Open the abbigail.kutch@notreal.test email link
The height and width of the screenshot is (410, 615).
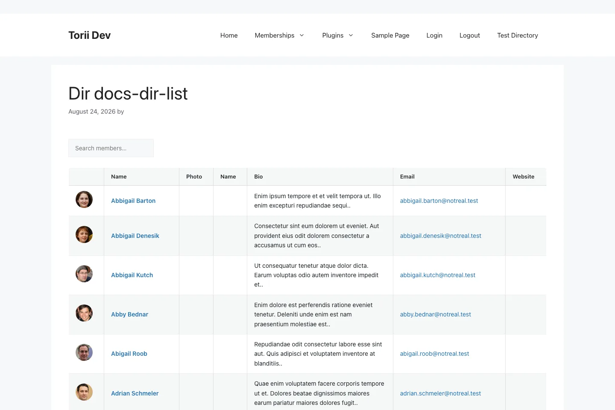pos(438,275)
